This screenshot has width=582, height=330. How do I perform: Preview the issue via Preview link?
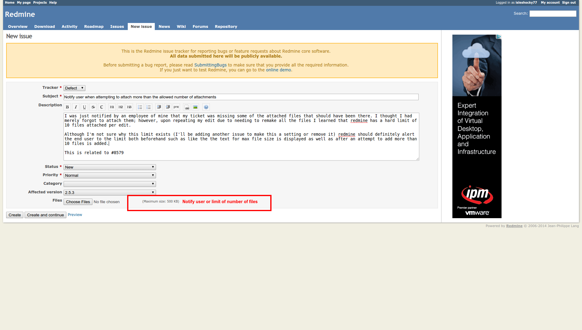tap(75, 215)
